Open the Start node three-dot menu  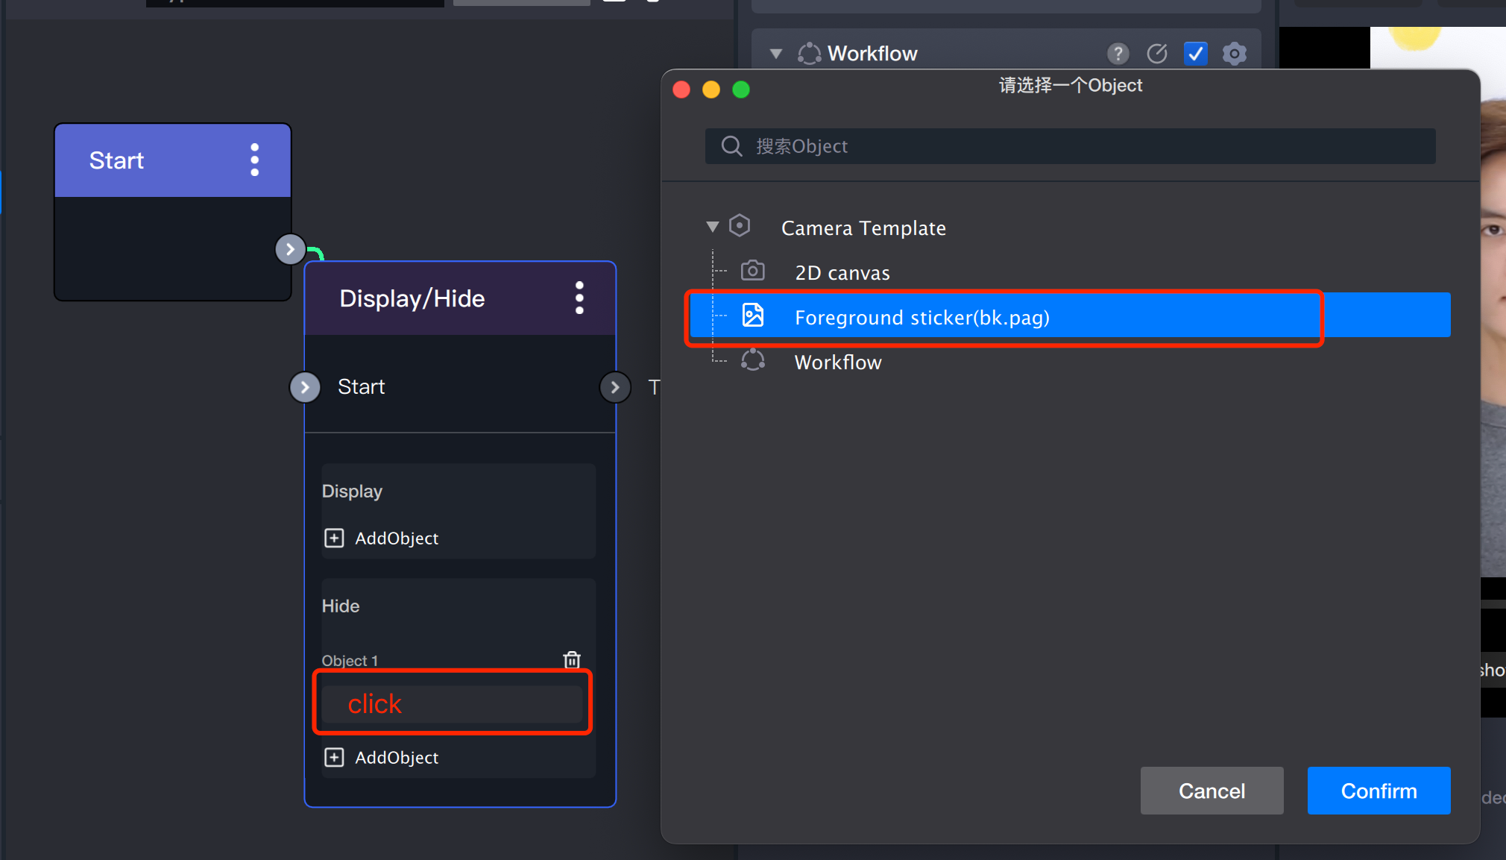pos(255,160)
